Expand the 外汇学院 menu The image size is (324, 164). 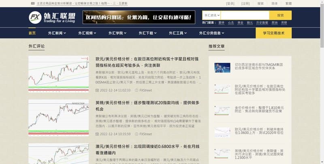tap(117, 33)
